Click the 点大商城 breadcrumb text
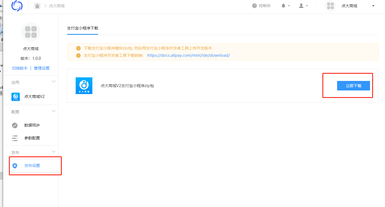This screenshot has height=207, width=385. pyautogui.click(x=57, y=6)
